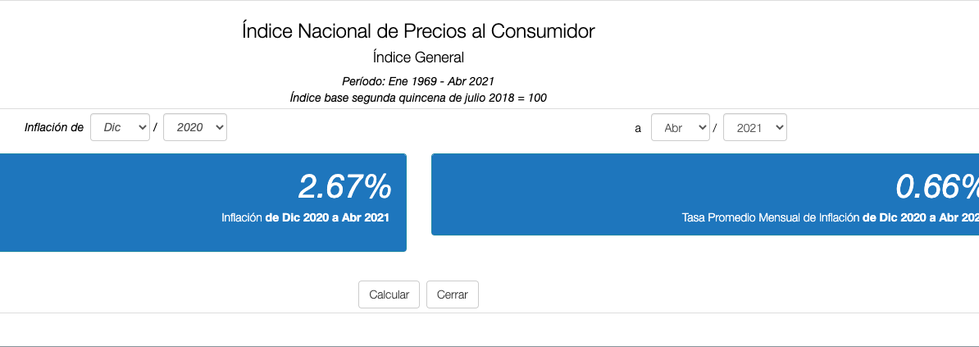Open the starting year dropdown showing 2020

pyautogui.click(x=195, y=127)
